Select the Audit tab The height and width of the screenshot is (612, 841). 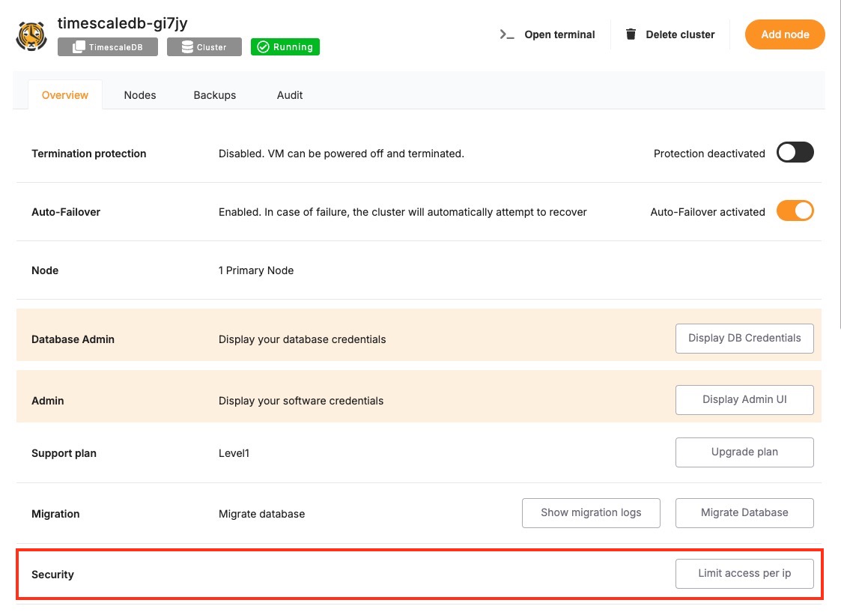pyautogui.click(x=290, y=95)
